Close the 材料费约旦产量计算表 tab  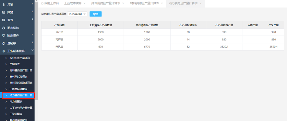point(162,4)
